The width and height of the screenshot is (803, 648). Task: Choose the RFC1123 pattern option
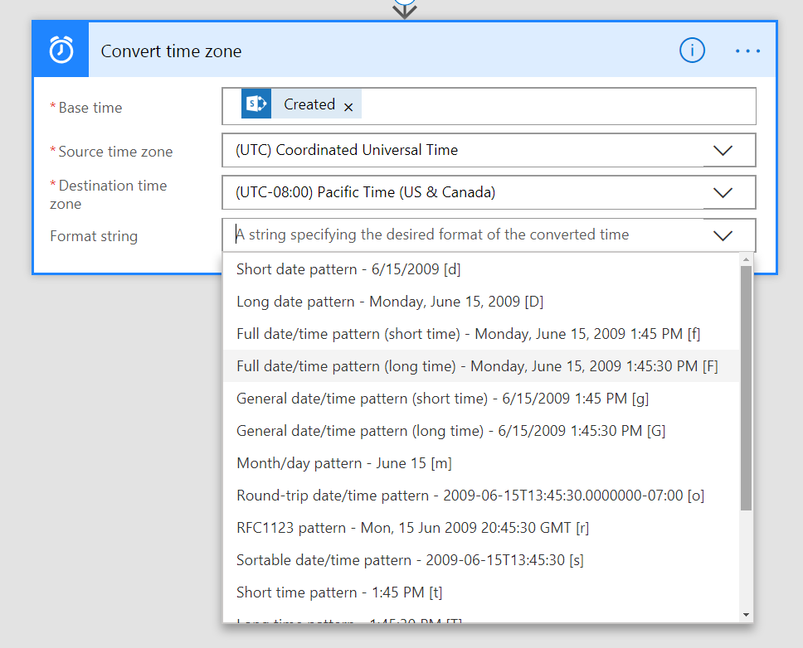coord(412,528)
